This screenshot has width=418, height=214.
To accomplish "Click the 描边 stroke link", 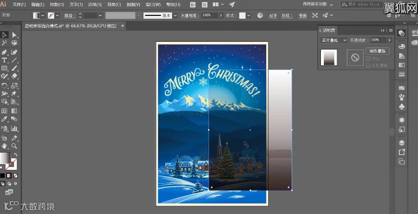I will click(70, 16).
